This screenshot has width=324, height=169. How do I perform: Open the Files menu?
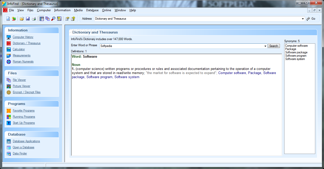(x=30, y=10)
